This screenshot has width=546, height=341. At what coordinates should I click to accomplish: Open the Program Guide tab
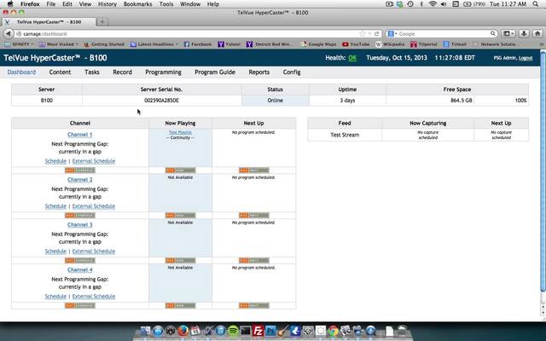pyautogui.click(x=214, y=72)
